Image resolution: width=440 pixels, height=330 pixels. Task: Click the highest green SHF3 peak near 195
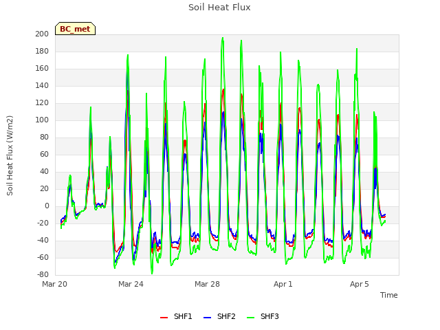pos(223,38)
